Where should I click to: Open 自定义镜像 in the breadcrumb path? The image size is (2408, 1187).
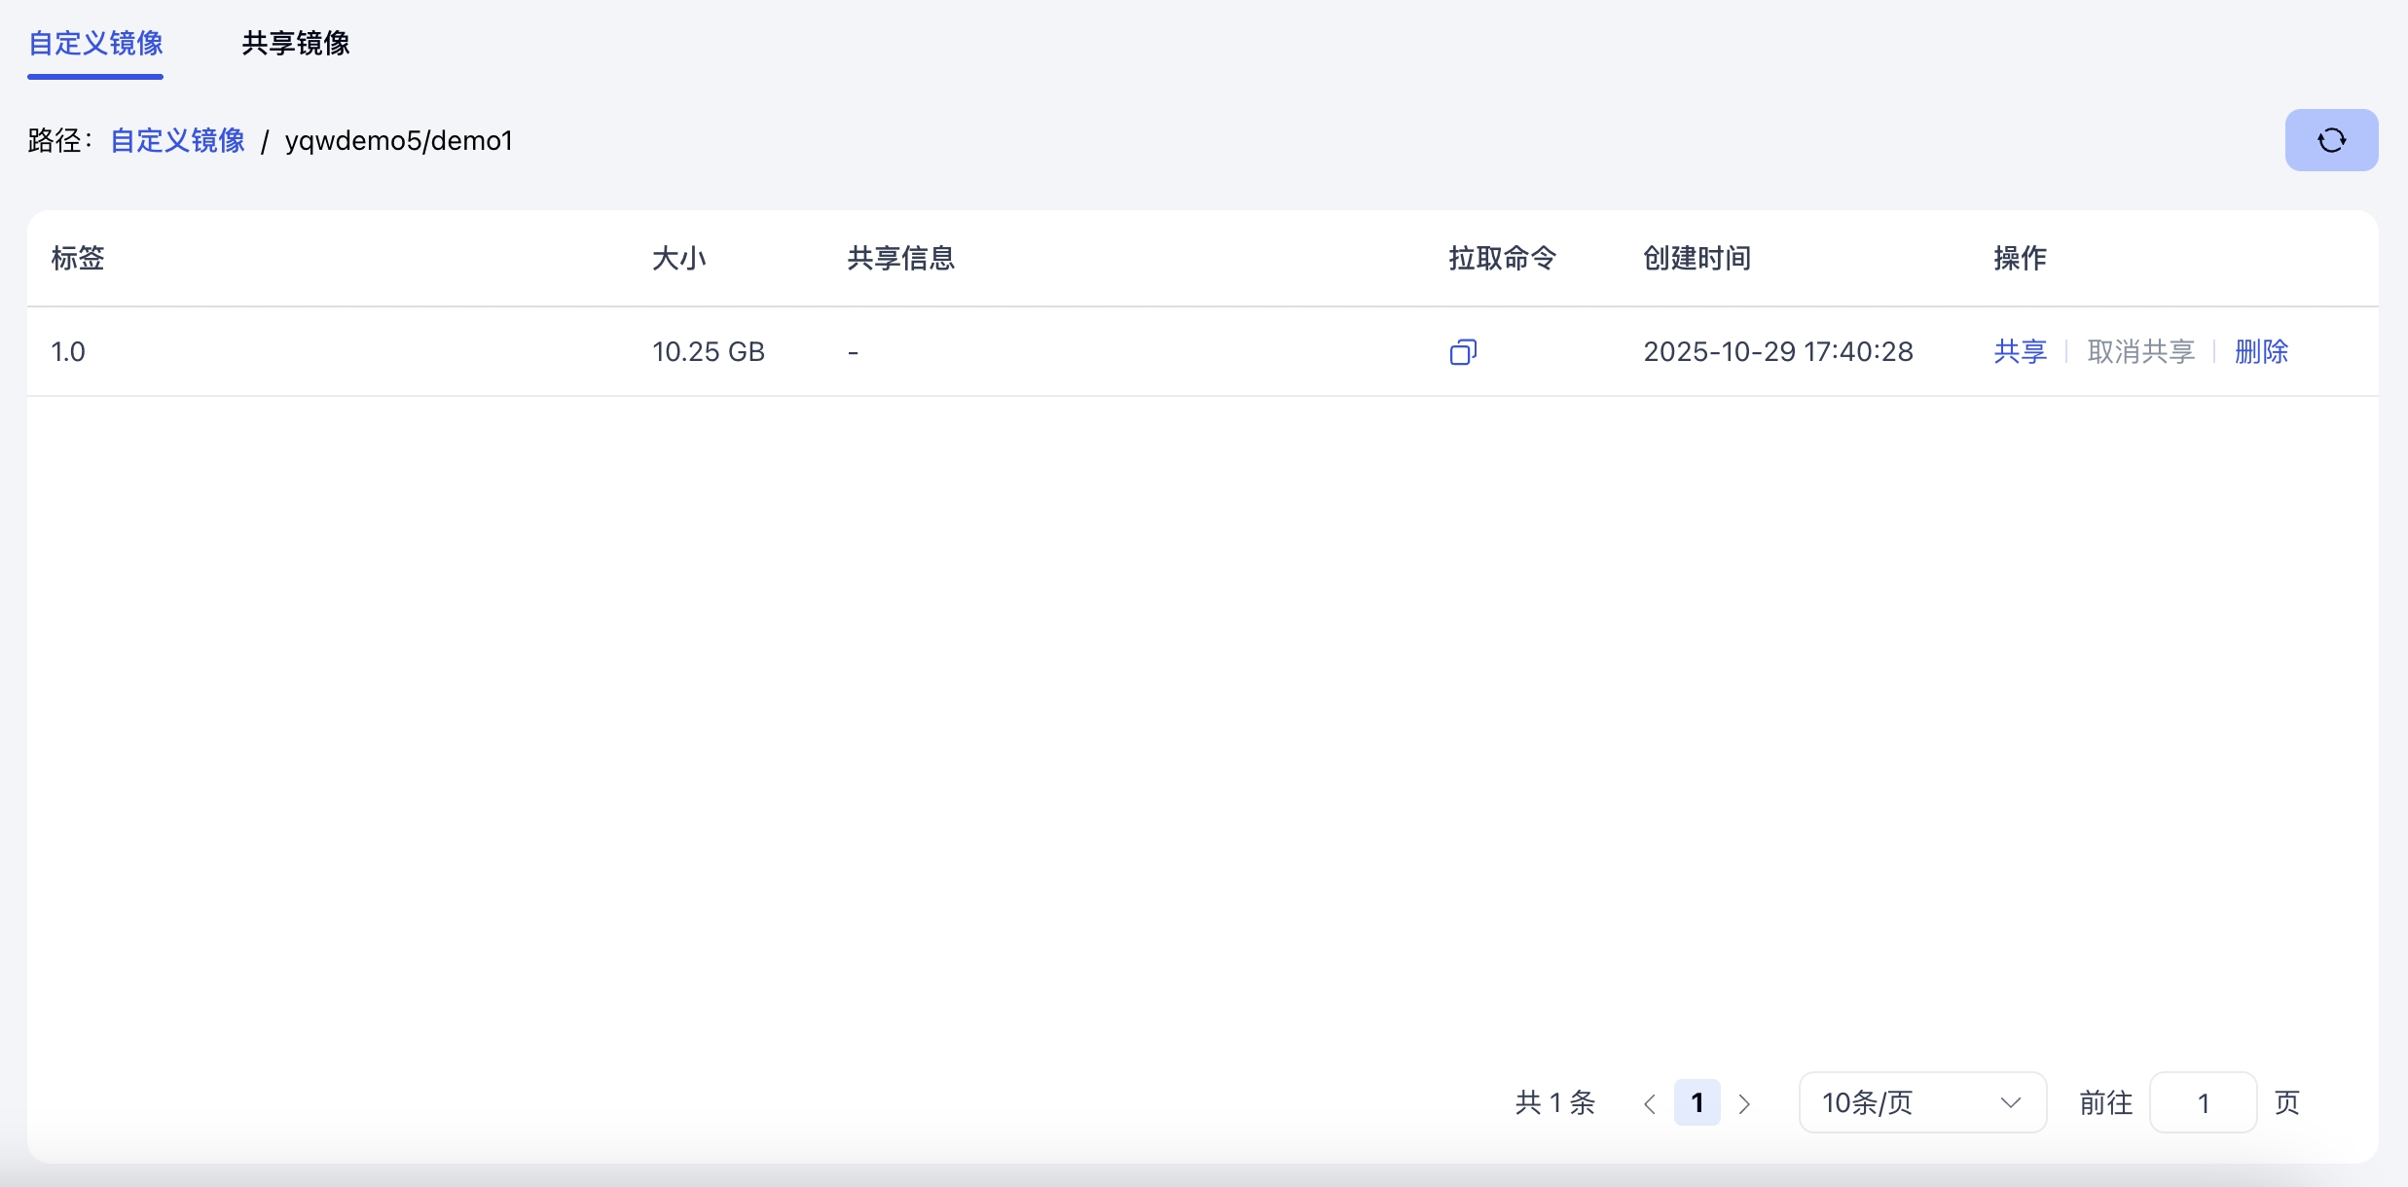(x=177, y=140)
